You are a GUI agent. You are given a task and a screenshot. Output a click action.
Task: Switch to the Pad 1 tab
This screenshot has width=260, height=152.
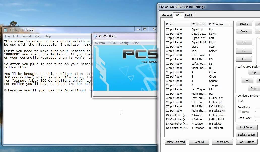tap(178, 15)
